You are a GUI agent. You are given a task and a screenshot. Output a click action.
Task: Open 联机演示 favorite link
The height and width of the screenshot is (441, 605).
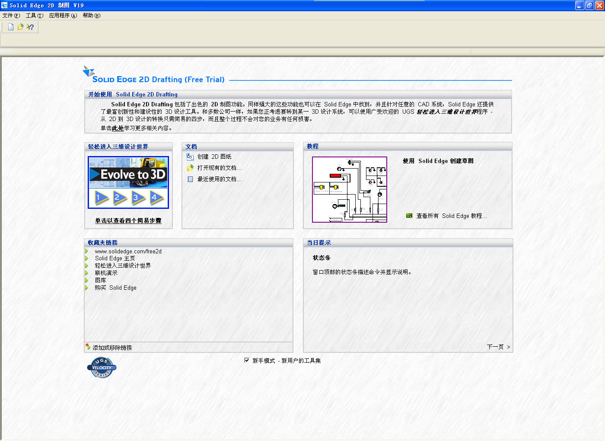106,273
